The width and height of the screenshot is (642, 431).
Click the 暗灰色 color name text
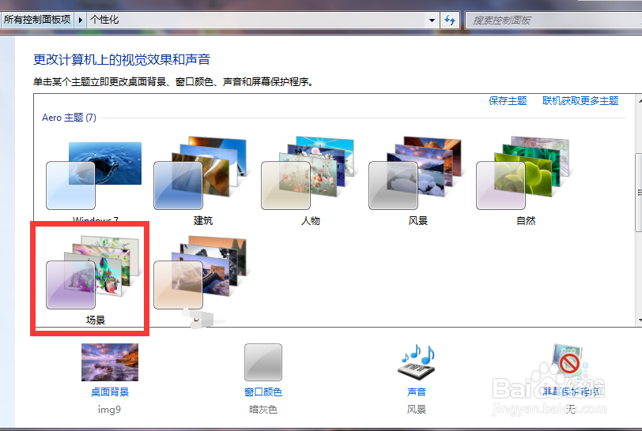(x=263, y=410)
